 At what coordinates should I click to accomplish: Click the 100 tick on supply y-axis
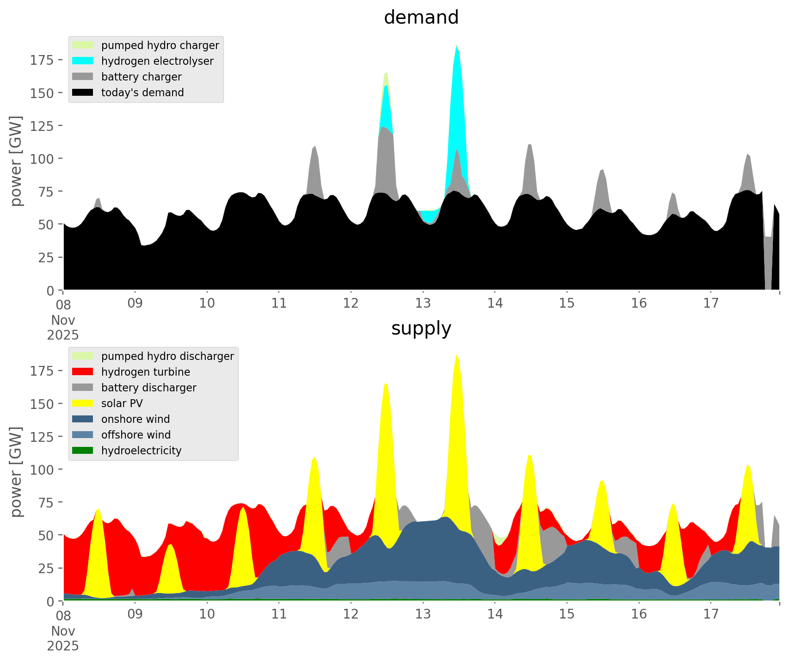pos(42,470)
